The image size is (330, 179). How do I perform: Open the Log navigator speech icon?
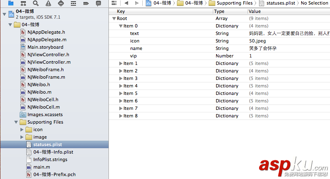click(98, 3)
